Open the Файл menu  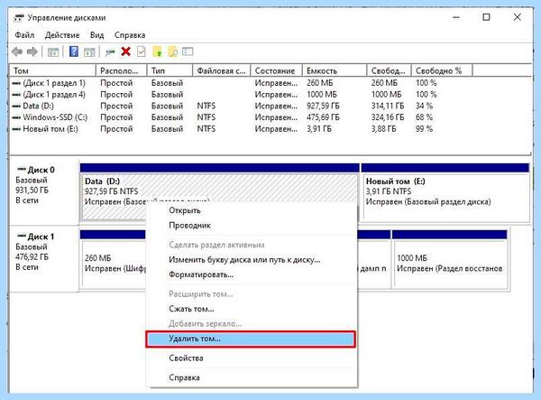click(x=24, y=35)
